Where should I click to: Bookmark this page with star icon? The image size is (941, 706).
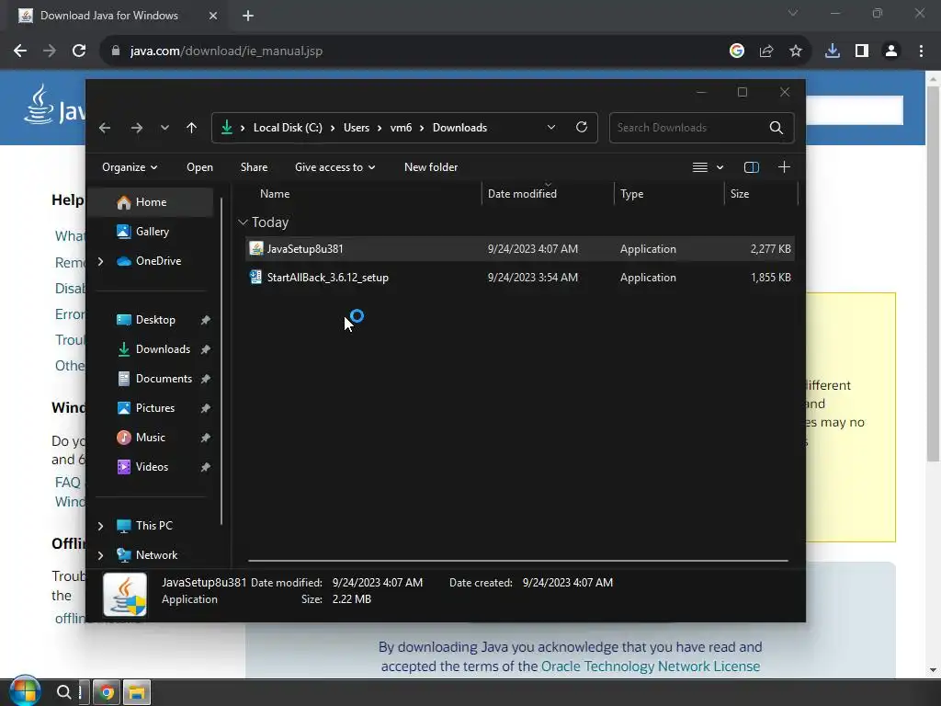click(796, 51)
